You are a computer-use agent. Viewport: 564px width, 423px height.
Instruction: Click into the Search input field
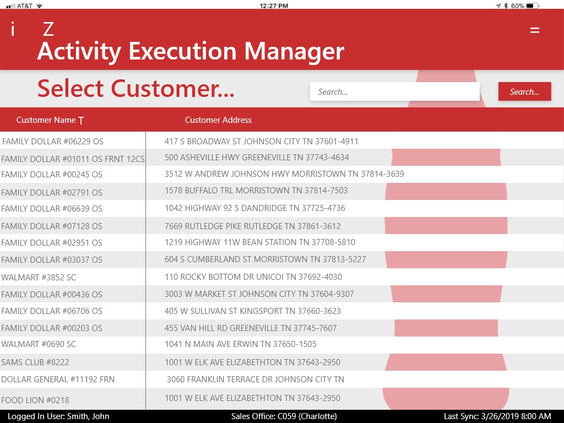pyautogui.click(x=394, y=91)
